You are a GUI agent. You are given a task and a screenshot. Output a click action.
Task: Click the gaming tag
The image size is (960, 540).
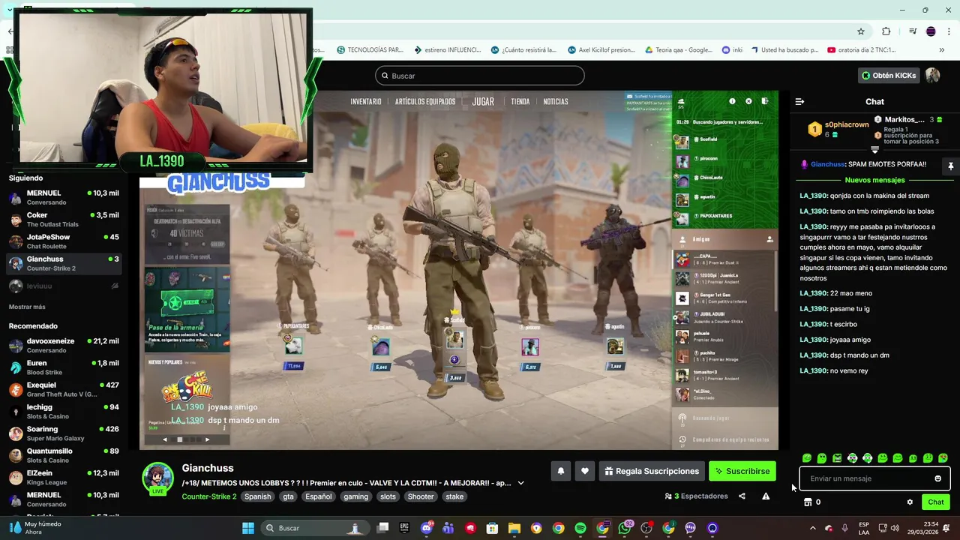[x=356, y=496]
